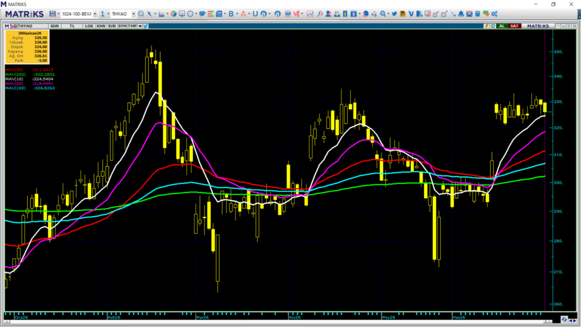
Task: Click the blue U letter toolbar icon
Action: tap(255, 14)
